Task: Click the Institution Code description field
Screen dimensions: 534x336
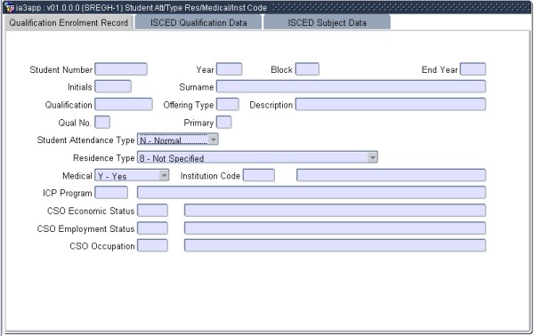Action: click(x=391, y=175)
